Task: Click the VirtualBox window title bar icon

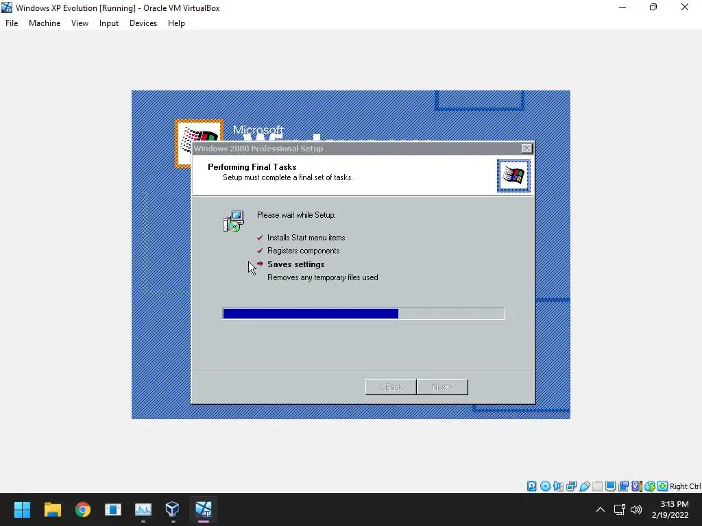Action: click(x=7, y=8)
